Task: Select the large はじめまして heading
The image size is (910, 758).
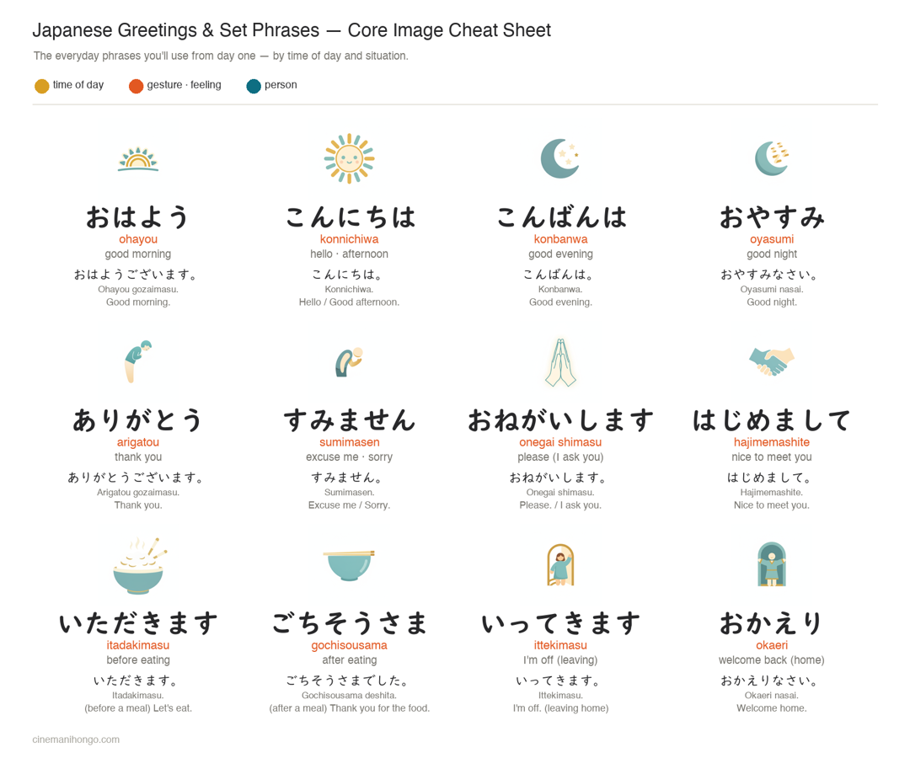Action: pyautogui.click(x=772, y=420)
